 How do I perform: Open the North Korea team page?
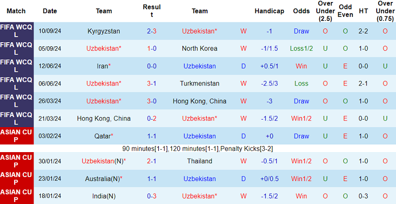(200, 48)
